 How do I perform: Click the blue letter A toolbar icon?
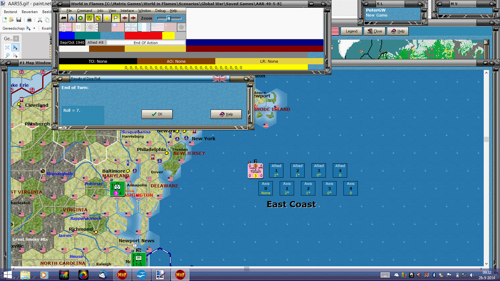pos(72,18)
